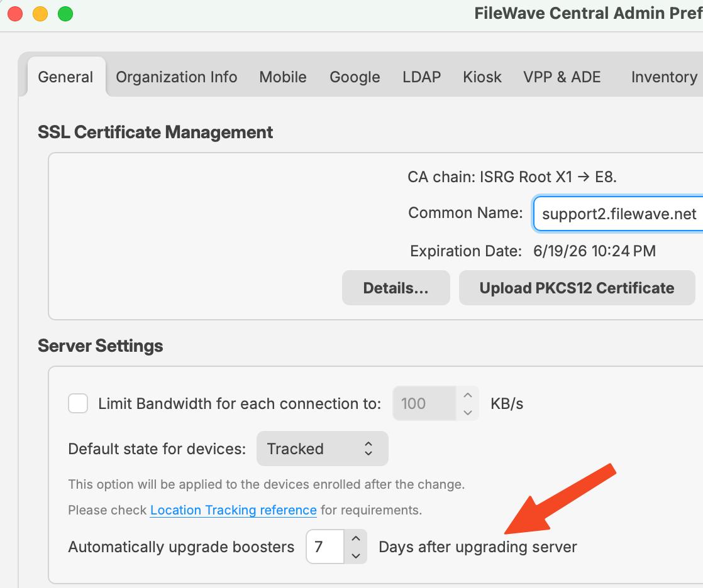Switch to the General tab
The height and width of the screenshot is (588, 703).
[x=65, y=77]
